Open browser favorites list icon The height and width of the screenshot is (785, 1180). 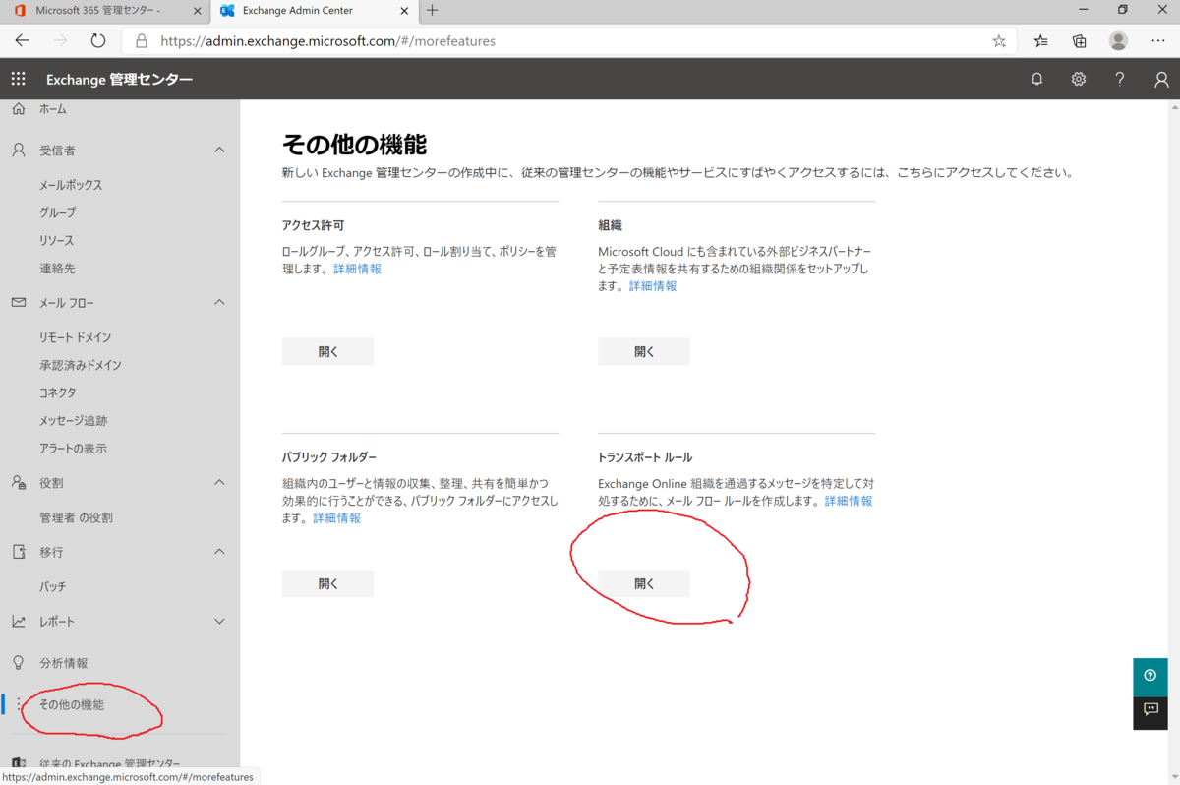1040,41
